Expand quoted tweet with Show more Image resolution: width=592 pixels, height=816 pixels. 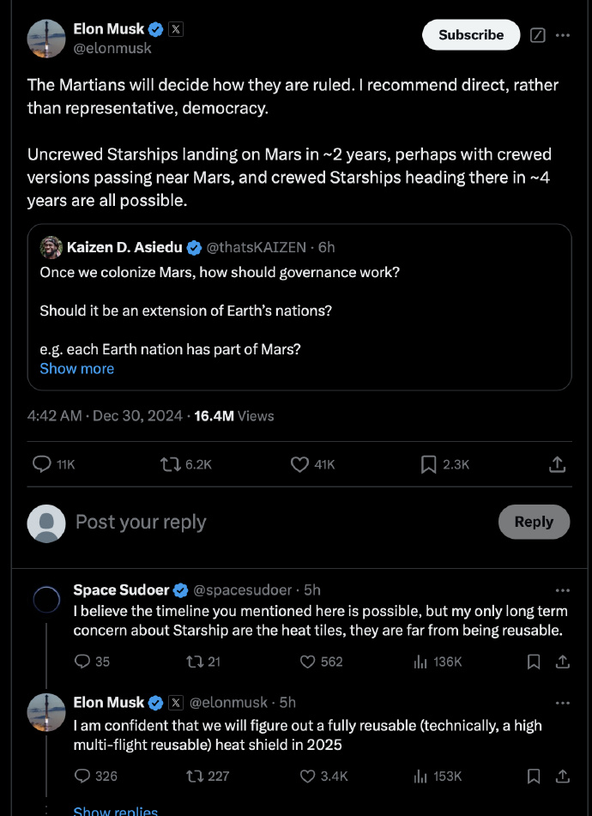77,368
